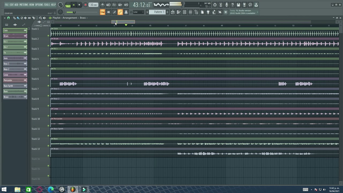
Task: Select the Bass Synth clip in picker
Action: [15, 86]
